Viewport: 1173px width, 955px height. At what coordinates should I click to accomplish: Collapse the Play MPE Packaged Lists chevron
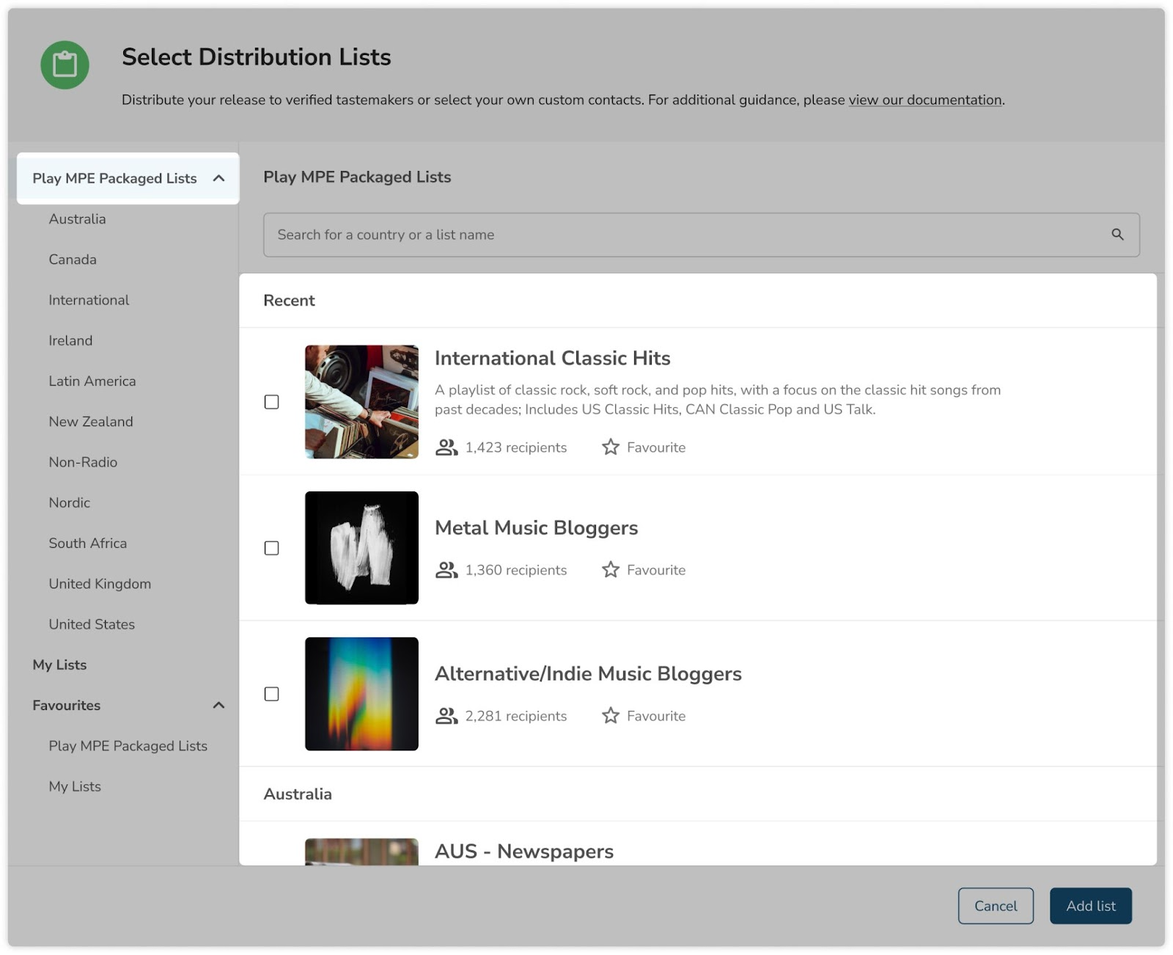(218, 178)
